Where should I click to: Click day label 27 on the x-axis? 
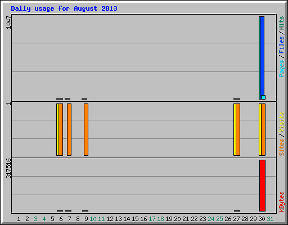click(236, 219)
